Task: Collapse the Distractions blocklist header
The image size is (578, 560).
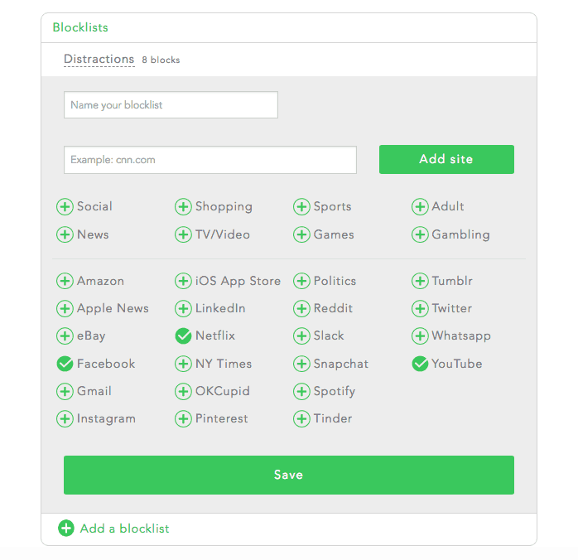Action: pyautogui.click(x=99, y=59)
